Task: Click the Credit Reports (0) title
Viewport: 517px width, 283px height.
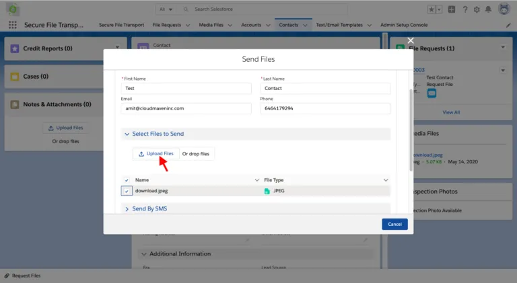Action: click(x=48, y=48)
